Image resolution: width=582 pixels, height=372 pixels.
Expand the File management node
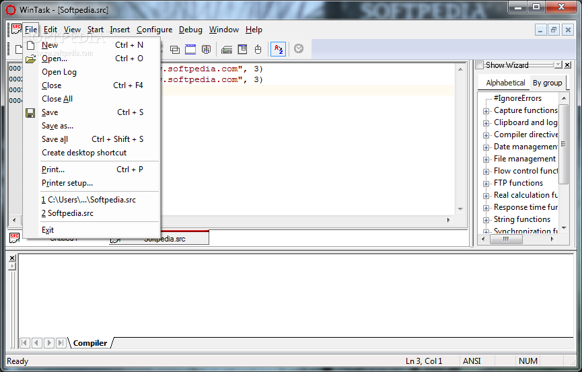(x=486, y=159)
